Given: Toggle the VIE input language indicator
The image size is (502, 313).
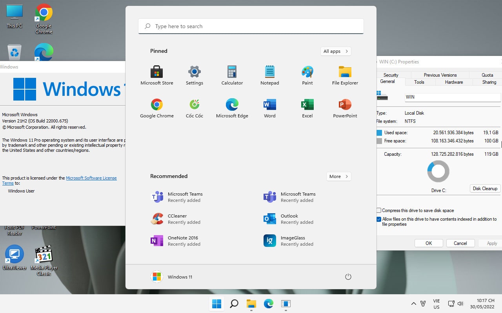Looking at the screenshot, I should tap(436, 303).
